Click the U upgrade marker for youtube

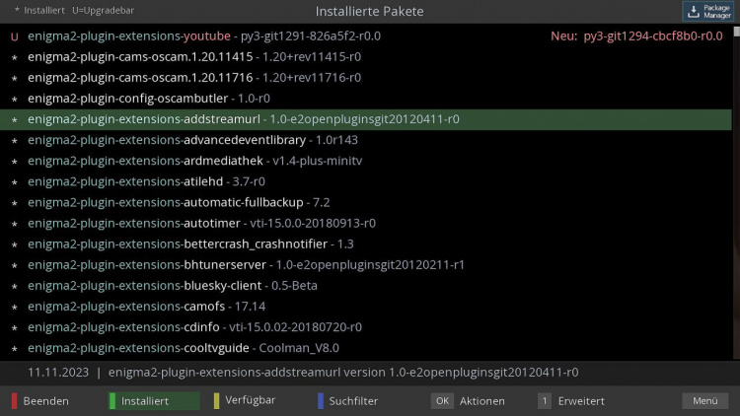15,36
